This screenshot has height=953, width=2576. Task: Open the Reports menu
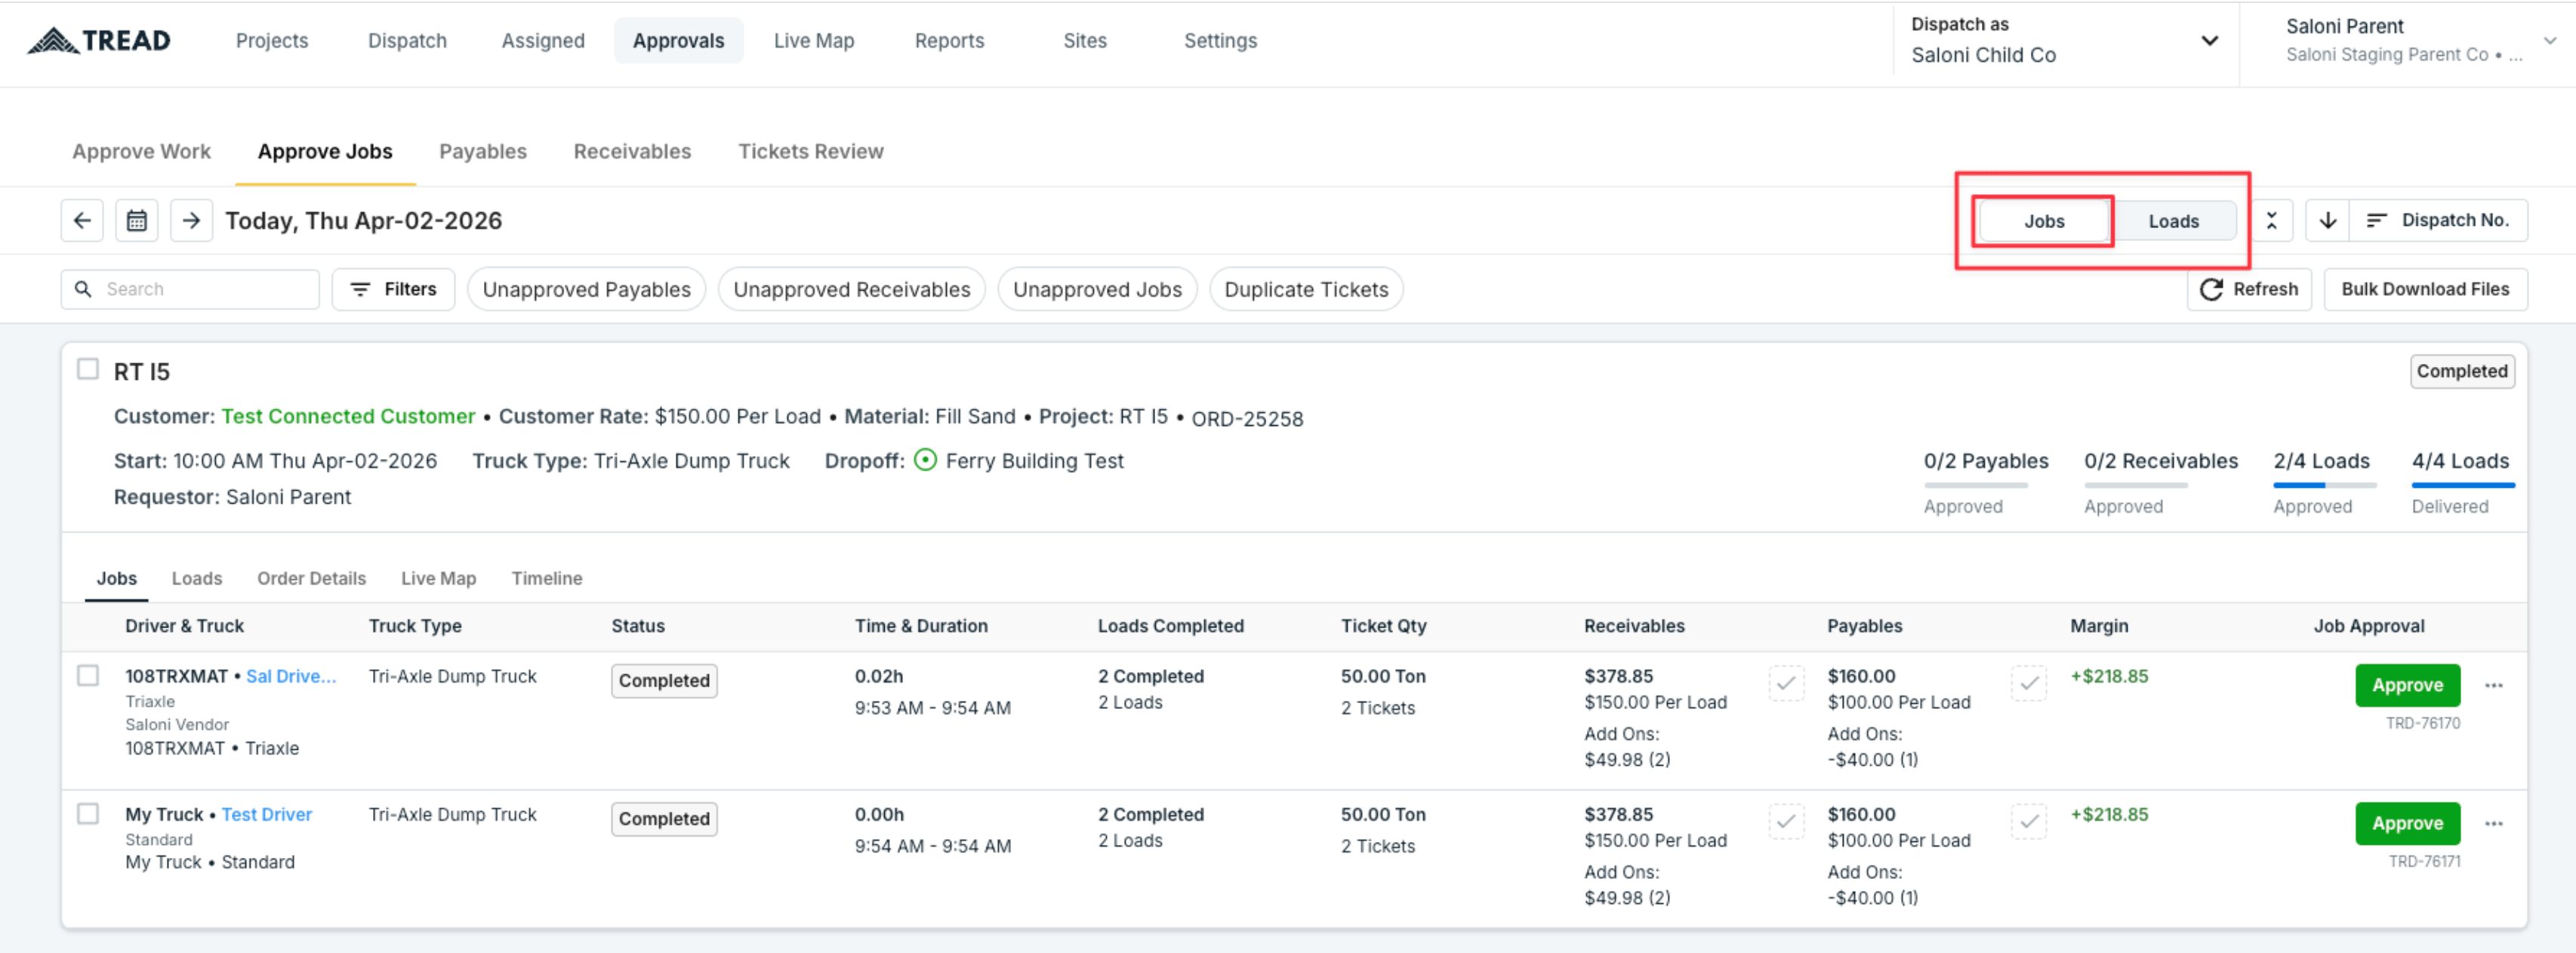[949, 40]
